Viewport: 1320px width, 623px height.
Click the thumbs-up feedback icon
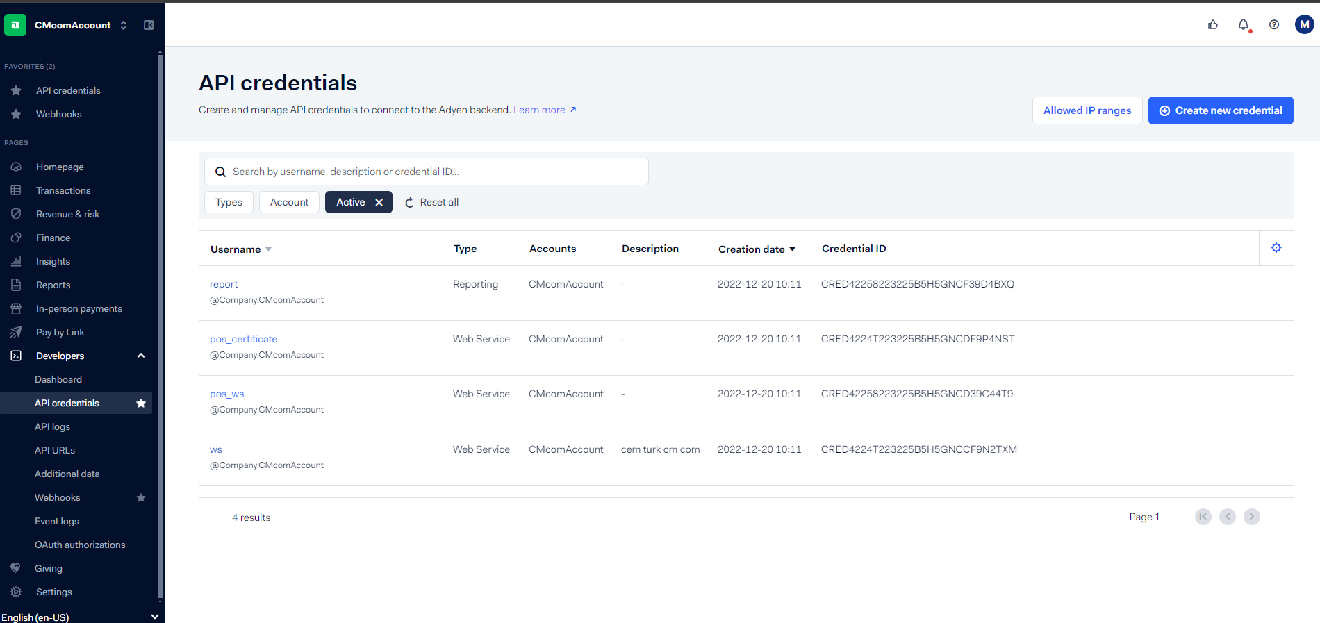pos(1213,25)
